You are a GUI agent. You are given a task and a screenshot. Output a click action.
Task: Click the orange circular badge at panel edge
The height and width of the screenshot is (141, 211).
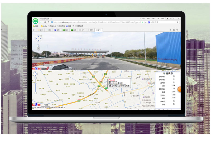tap(179, 89)
